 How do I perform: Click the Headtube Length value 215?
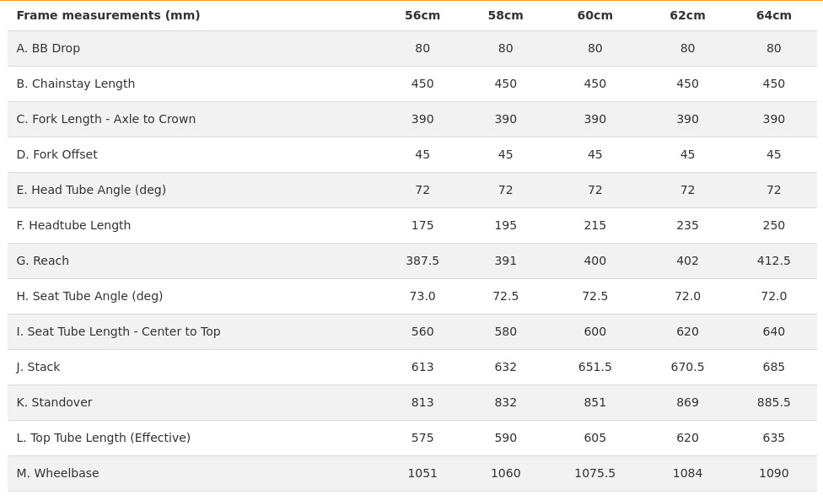coord(594,225)
